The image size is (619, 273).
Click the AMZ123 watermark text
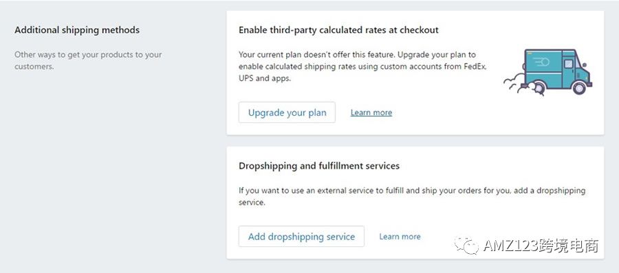[x=541, y=246]
